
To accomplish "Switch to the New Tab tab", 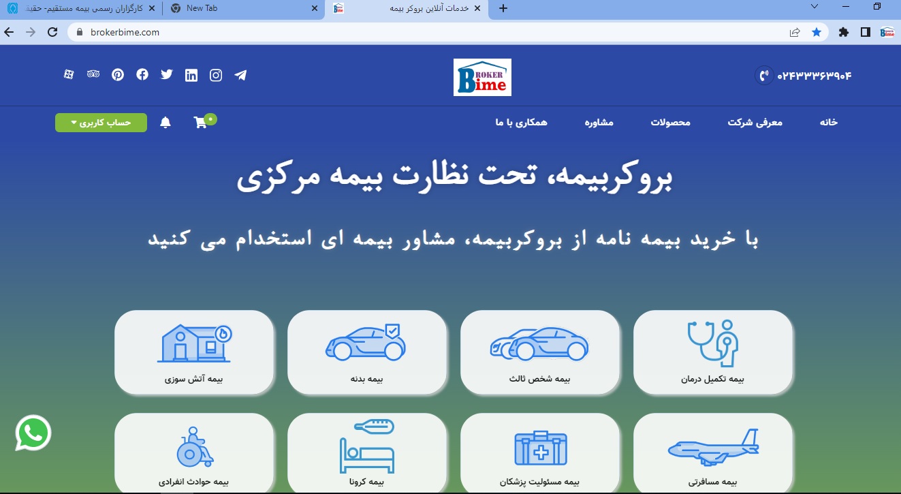I will tap(243, 8).
